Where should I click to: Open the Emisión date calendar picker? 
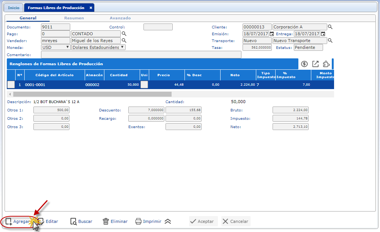[x=272, y=34]
